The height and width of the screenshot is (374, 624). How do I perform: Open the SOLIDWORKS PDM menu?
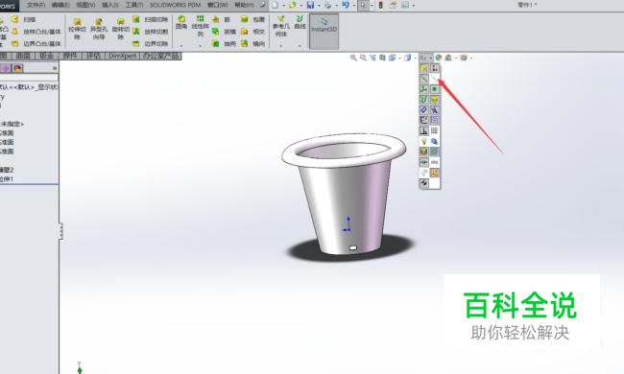175,5
